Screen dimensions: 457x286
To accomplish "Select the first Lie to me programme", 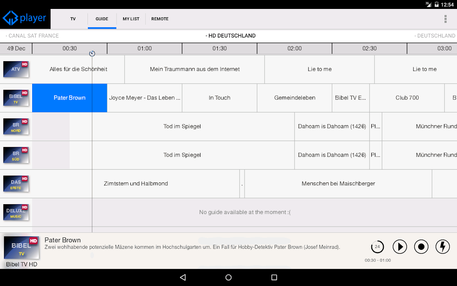I will (320, 69).
